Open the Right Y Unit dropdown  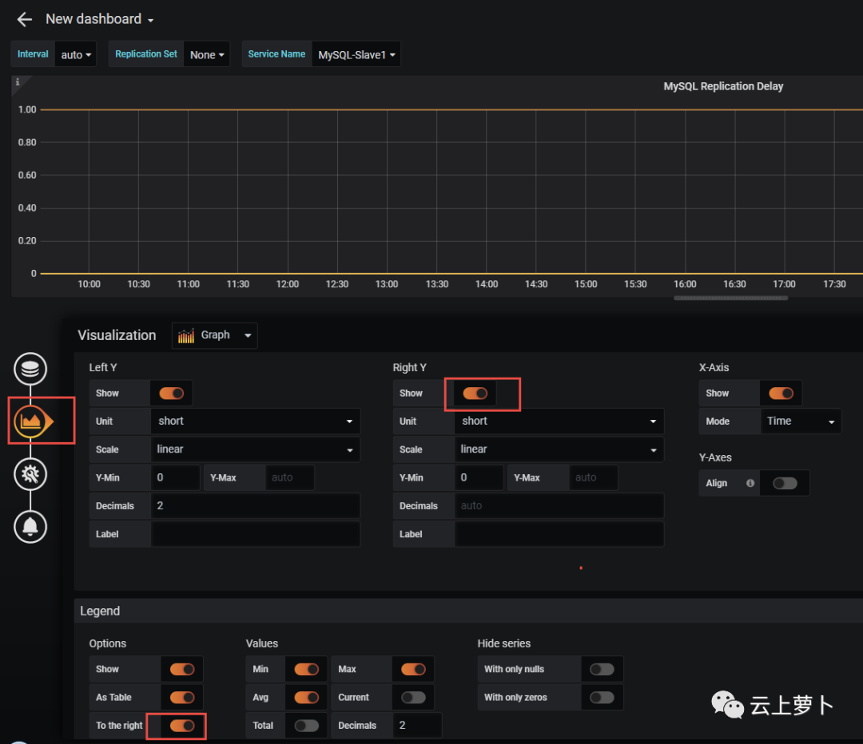point(559,421)
